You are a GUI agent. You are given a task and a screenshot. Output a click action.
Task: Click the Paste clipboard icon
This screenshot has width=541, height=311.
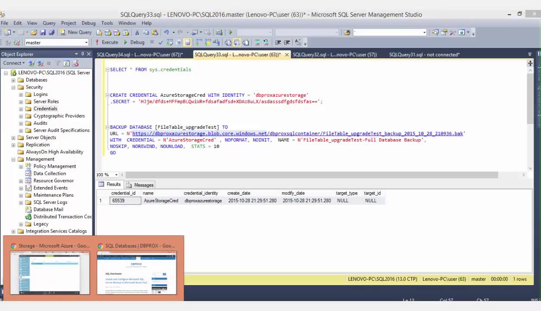pos(155,32)
